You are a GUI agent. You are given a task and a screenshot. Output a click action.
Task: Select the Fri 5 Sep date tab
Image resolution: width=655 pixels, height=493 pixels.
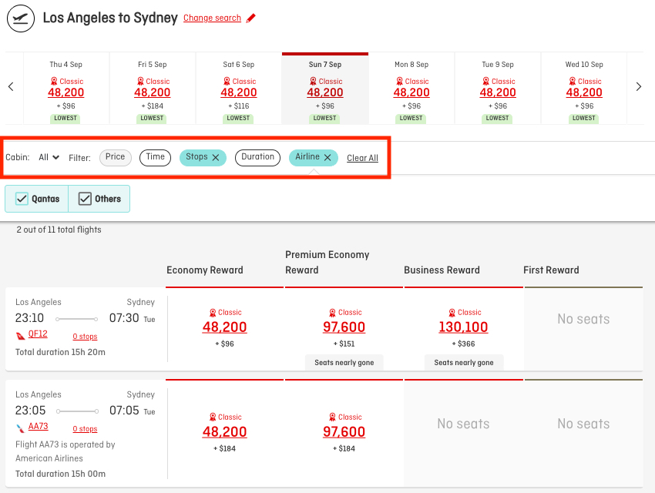[153, 89]
